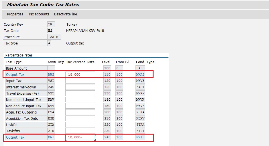This screenshot has height=146, width=269.
Task: Click the Country Key field TR
Action: tap(51, 25)
